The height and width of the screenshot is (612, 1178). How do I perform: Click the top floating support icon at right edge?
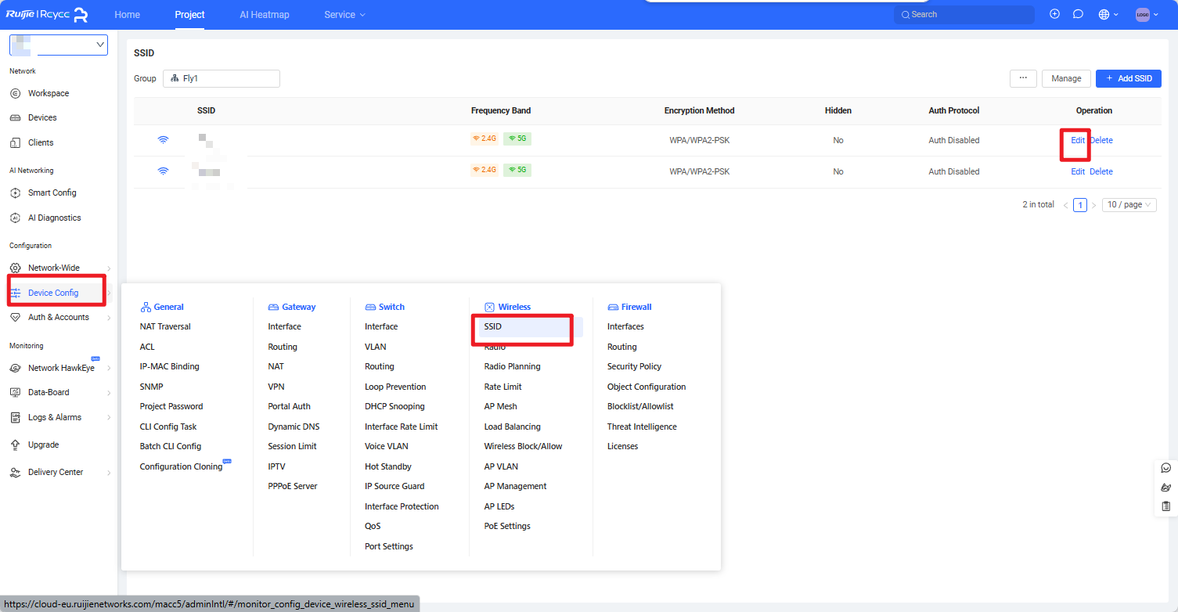tap(1166, 468)
